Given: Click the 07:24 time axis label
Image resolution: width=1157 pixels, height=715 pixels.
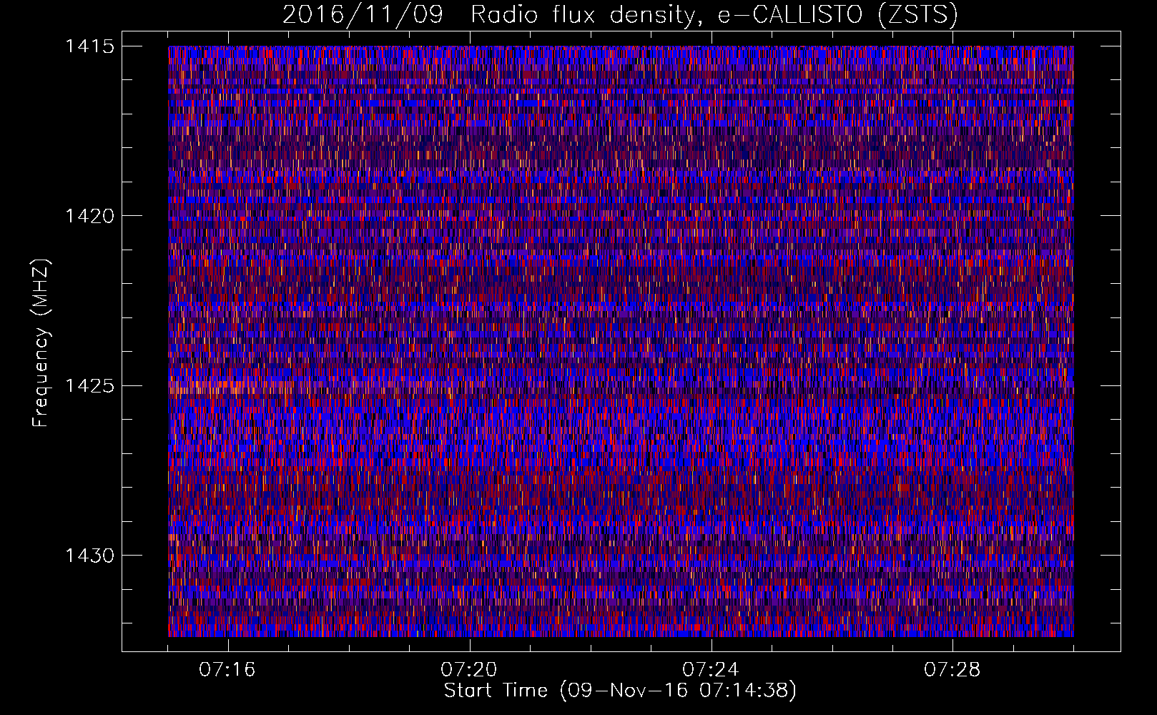Looking at the screenshot, I should pos(711,670).
